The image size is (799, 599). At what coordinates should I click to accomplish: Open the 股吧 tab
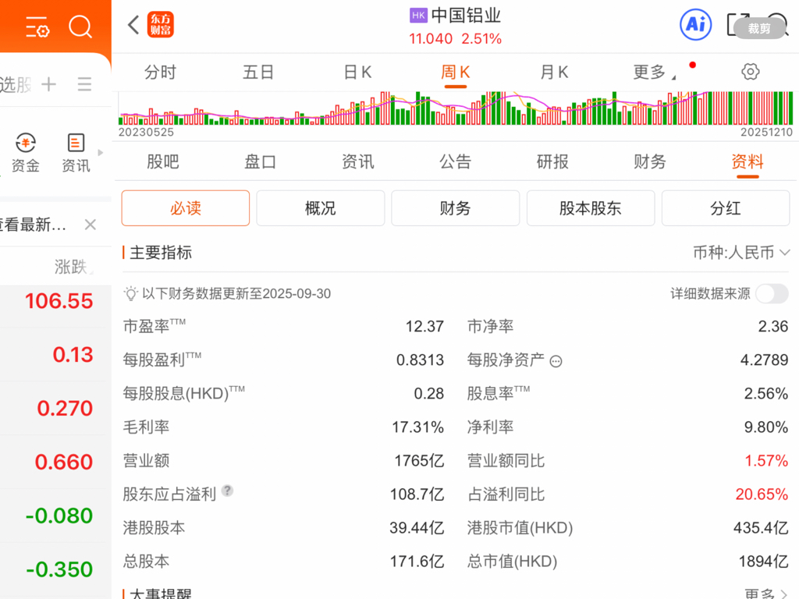click(163, 162)
